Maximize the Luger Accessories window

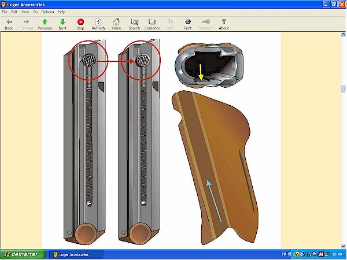(x=334, y=5)
